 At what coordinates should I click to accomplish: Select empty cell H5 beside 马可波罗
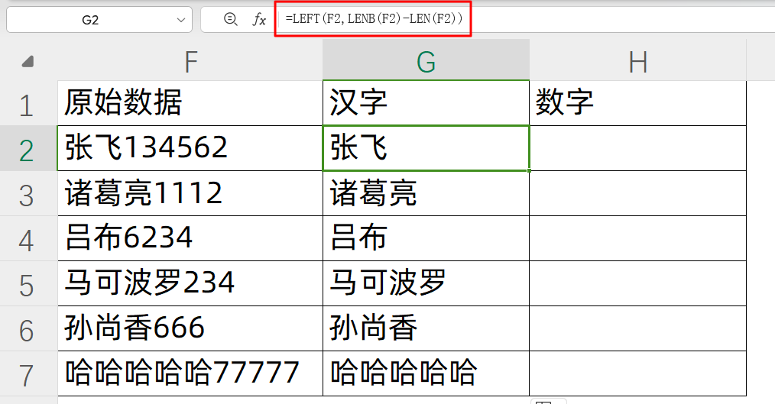(637, 283)
